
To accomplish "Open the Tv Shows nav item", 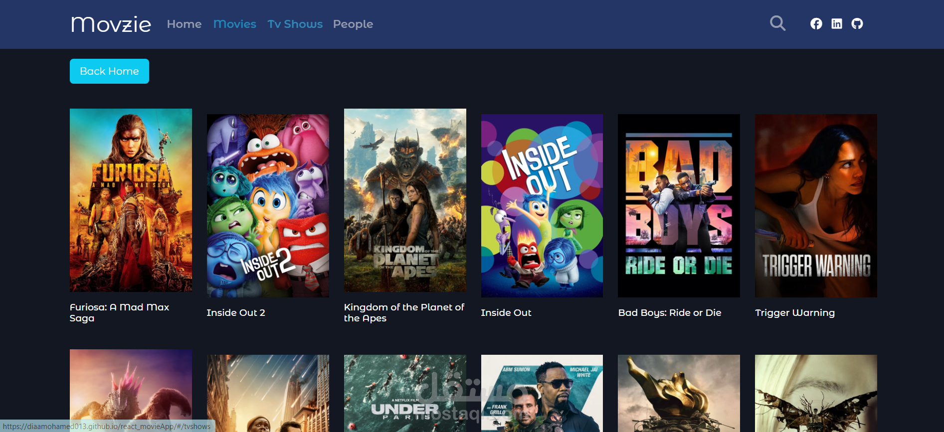I will [x=295, y=24].
